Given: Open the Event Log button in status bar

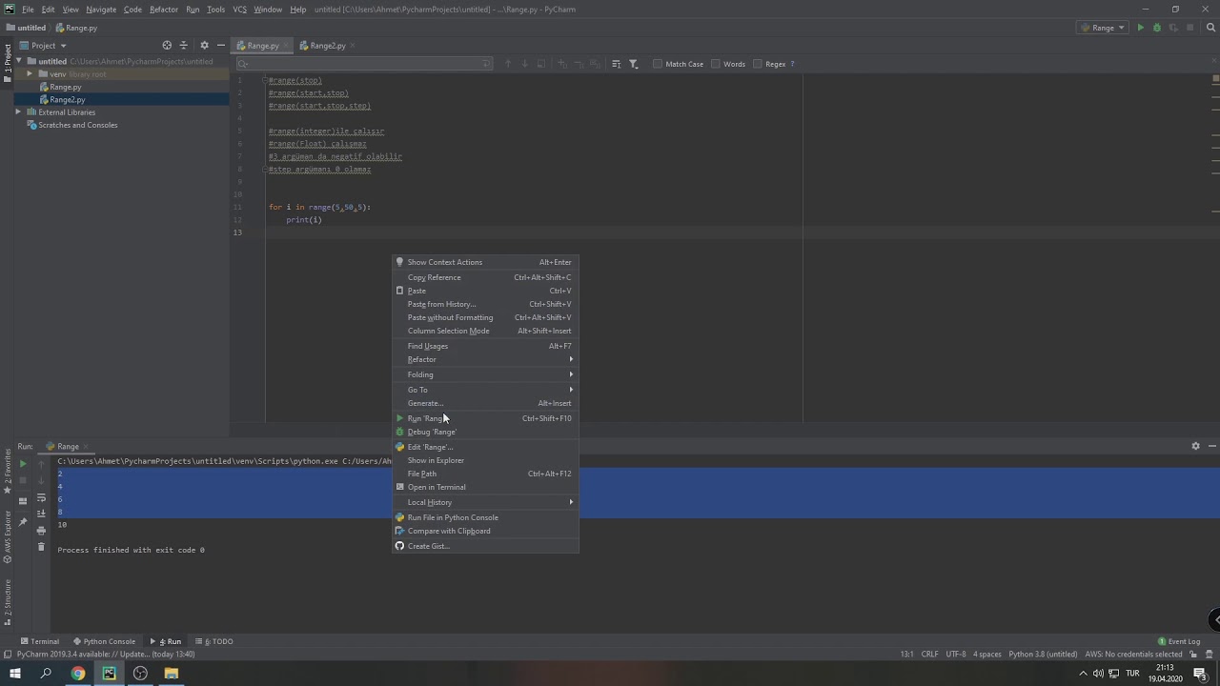Looking at the screenshot, I should tap(1179, 641).
